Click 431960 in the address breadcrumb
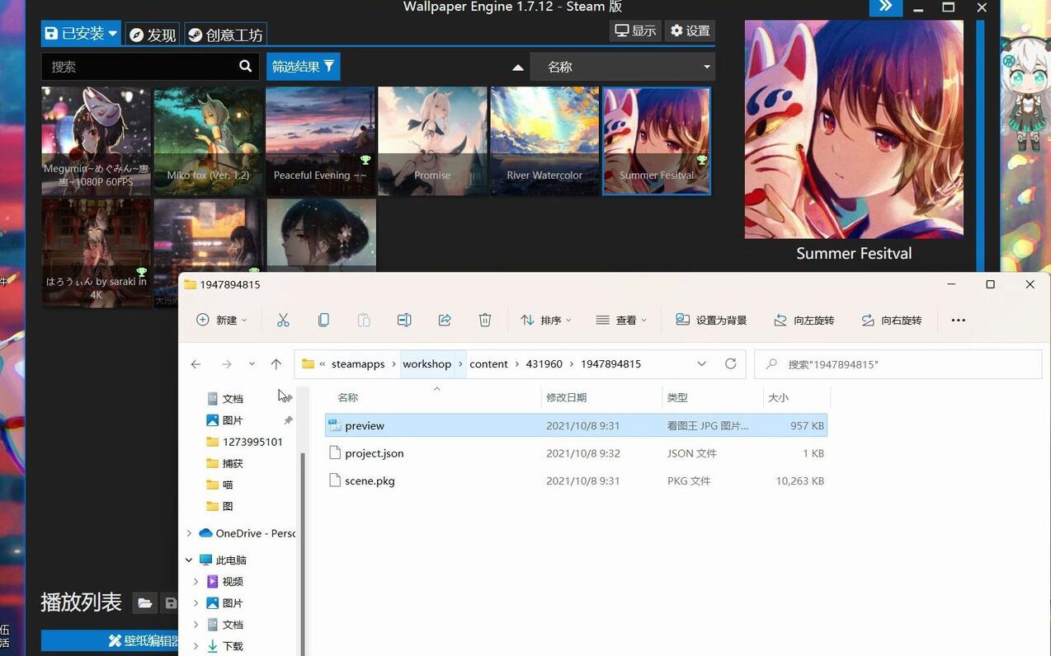 pos(544,363)
